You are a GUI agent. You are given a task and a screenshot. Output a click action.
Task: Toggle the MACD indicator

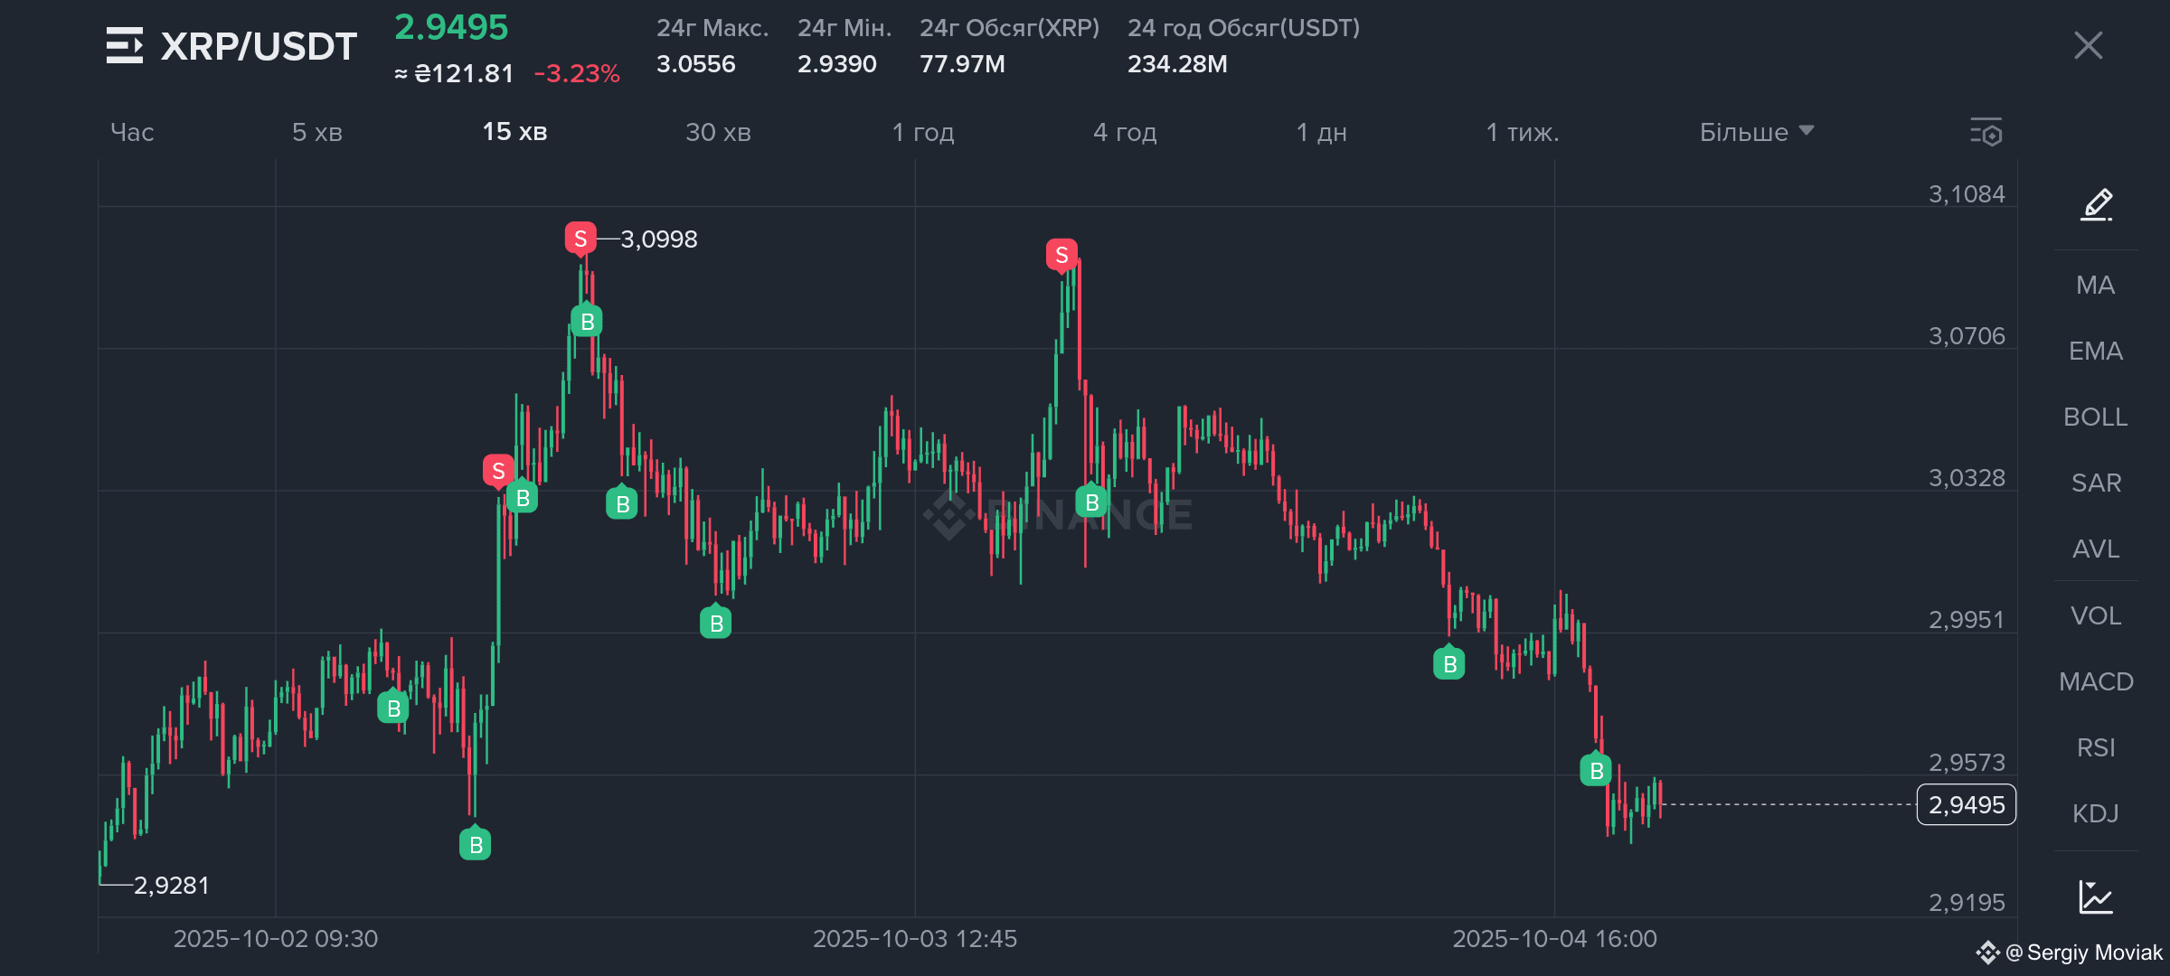[2095, 681]
